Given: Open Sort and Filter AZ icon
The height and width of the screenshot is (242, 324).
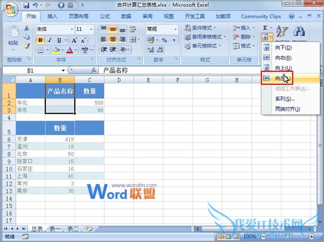Looking at the screenshot, I should tap(282, 31).
